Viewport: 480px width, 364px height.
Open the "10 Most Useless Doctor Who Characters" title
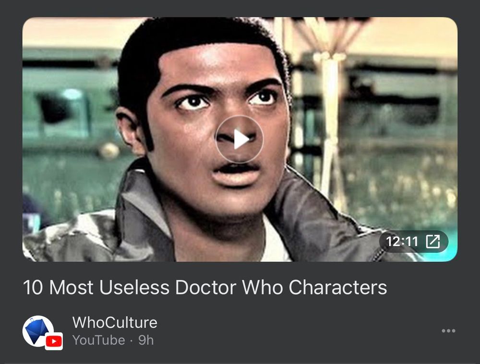[205, 287]
